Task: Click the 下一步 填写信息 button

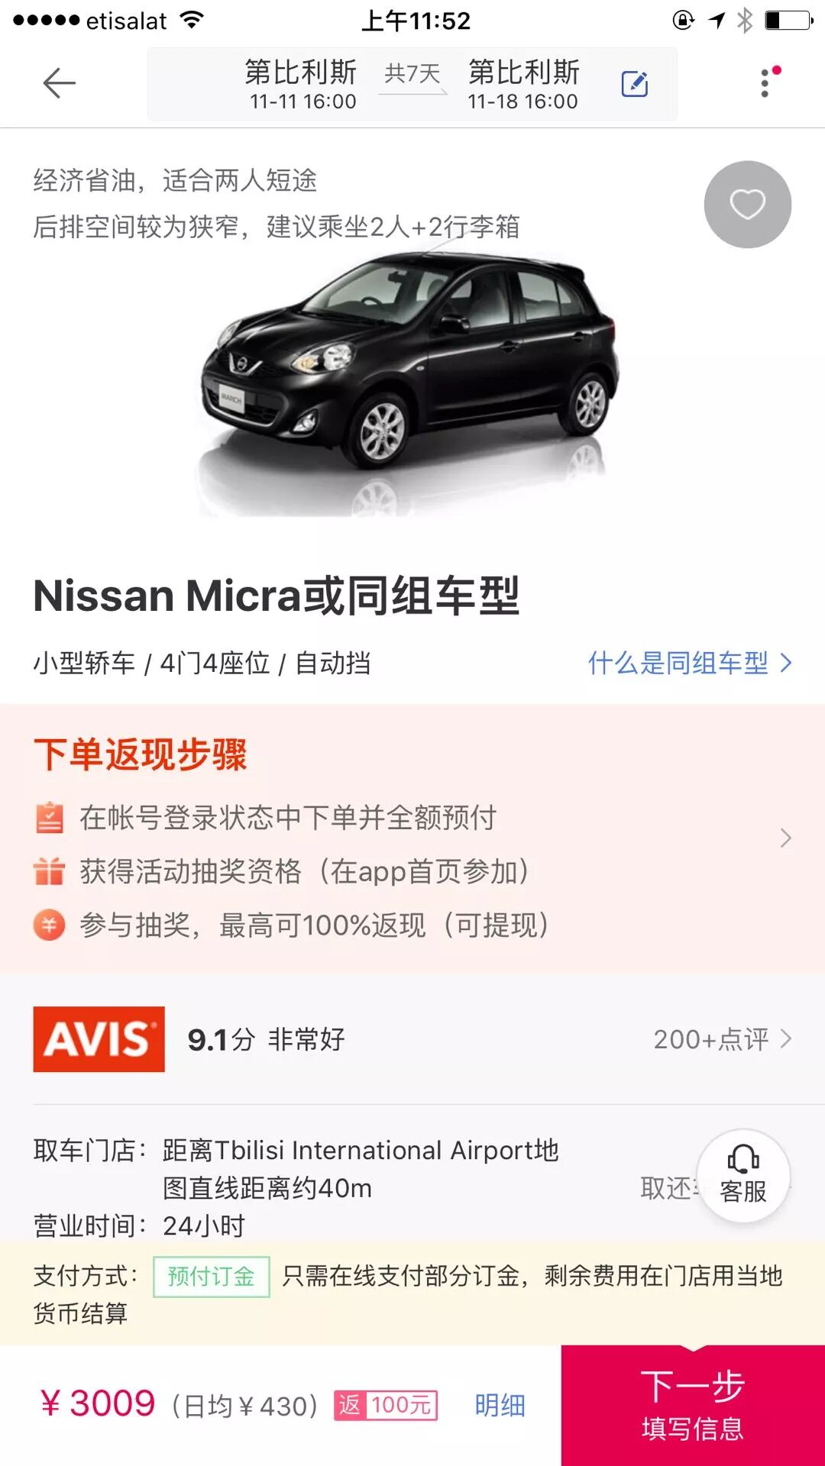Action: click(693, 1406)
